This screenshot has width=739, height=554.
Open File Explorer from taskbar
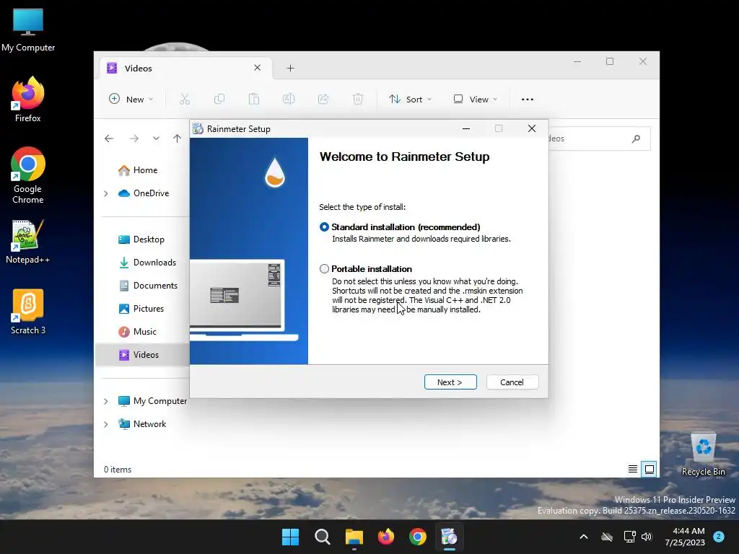pyautogui.click(x=354, y=537)
